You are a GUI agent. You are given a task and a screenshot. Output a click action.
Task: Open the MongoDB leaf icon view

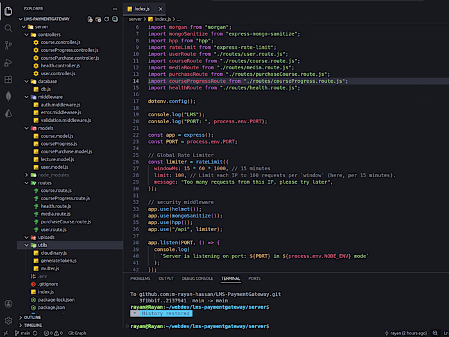8,96
